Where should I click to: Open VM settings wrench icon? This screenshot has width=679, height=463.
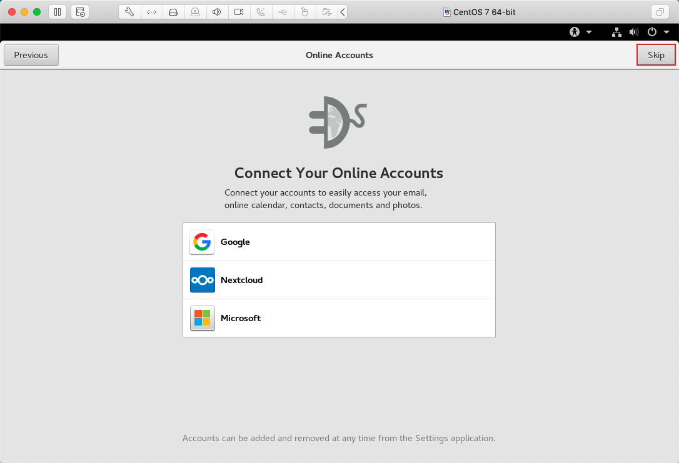pos(129,12)
